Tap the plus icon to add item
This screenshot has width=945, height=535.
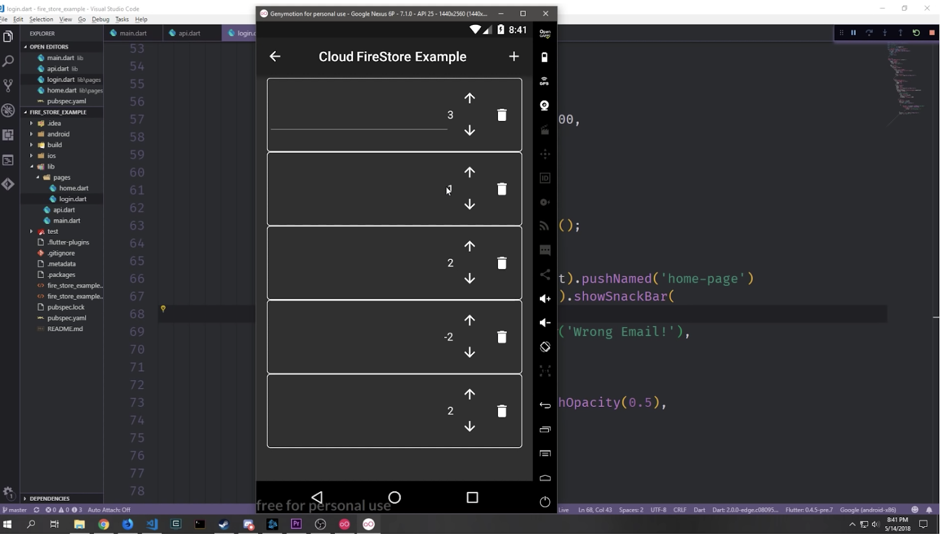click(x=514, y=56)
